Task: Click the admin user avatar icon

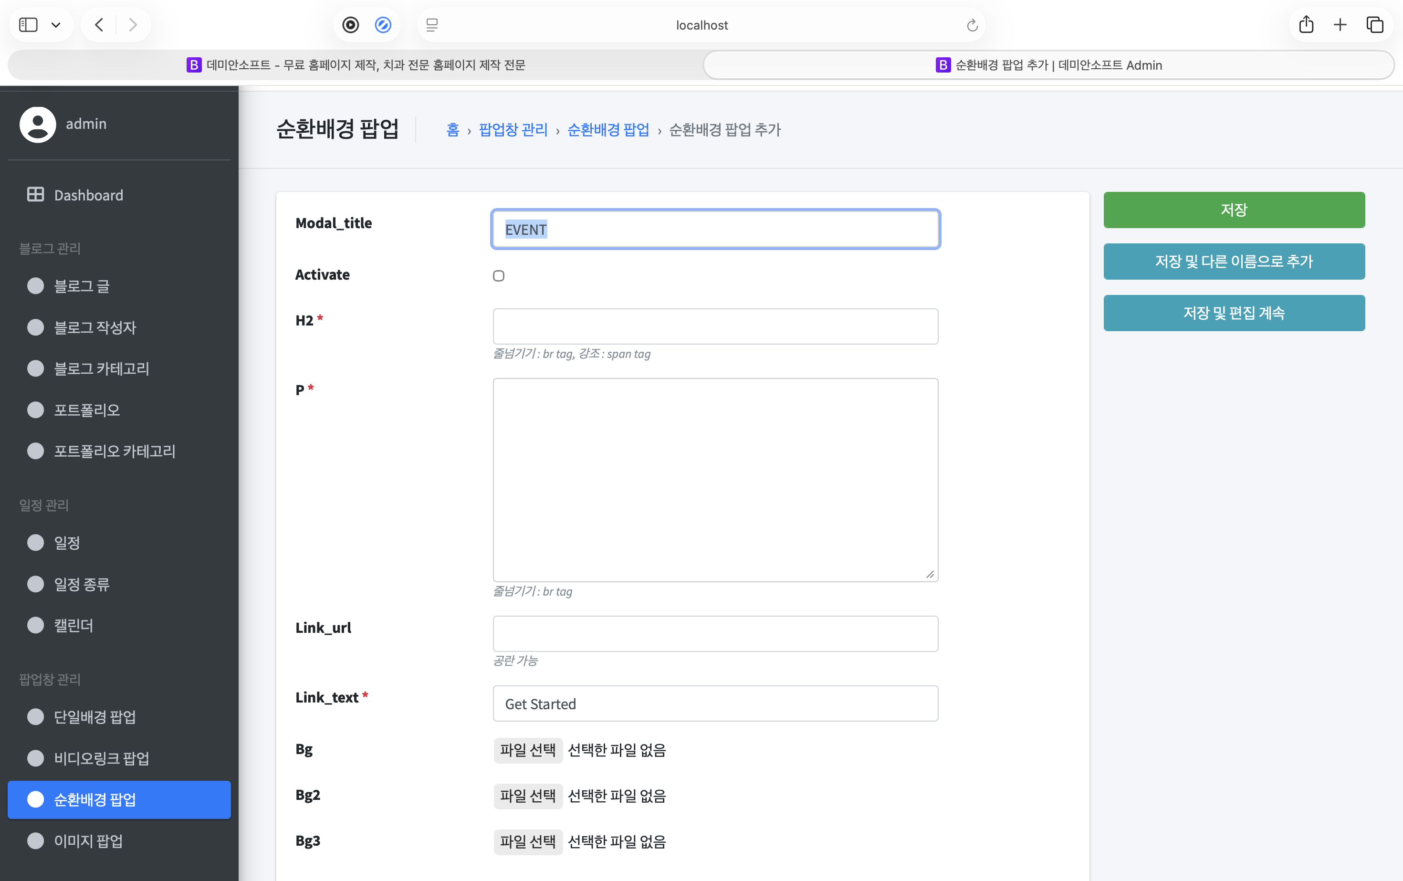Action: pyautogui.click(x=38, y=124)
